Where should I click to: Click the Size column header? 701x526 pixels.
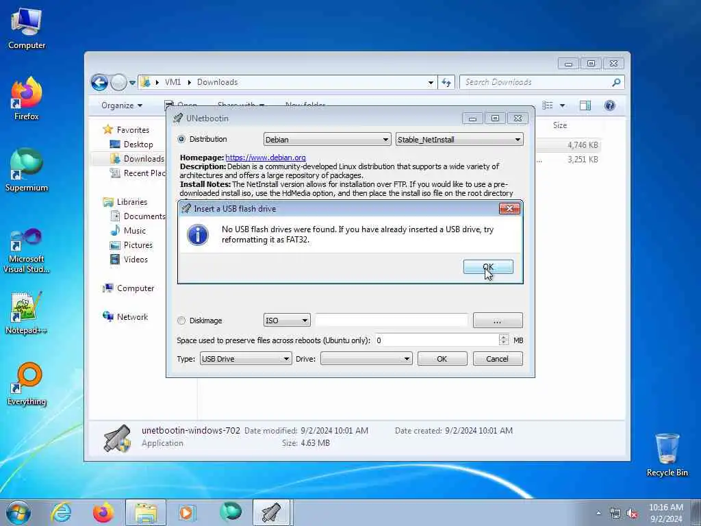[x=560, y=125]
